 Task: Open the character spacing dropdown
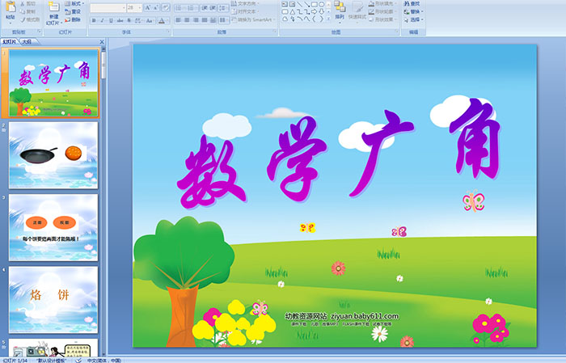(x=138, y=20)
